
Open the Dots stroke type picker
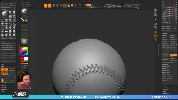(24, 20)
